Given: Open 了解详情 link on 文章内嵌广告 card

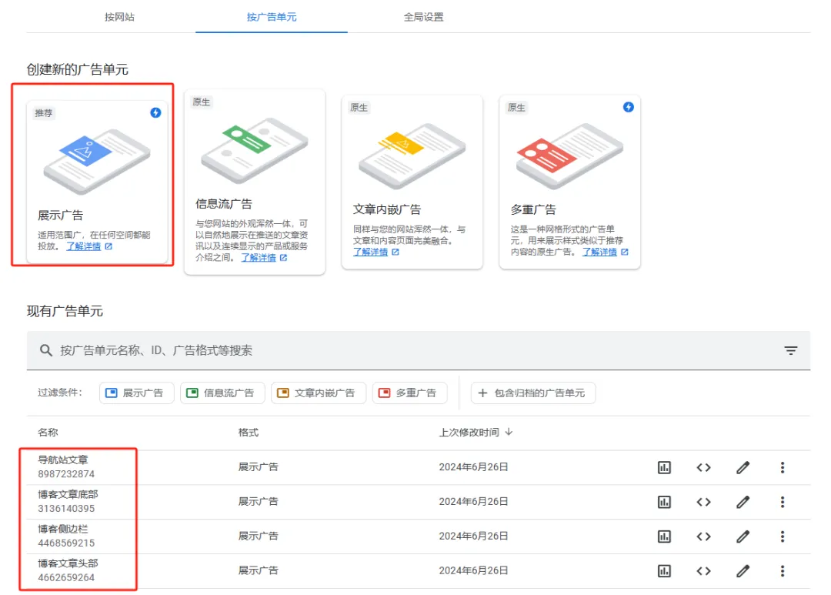Looking at the screenshot, I should [x=370, y=252].
